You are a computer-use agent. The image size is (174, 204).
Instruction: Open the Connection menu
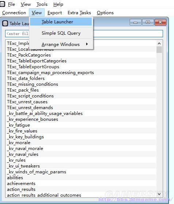tap(14, 13)
